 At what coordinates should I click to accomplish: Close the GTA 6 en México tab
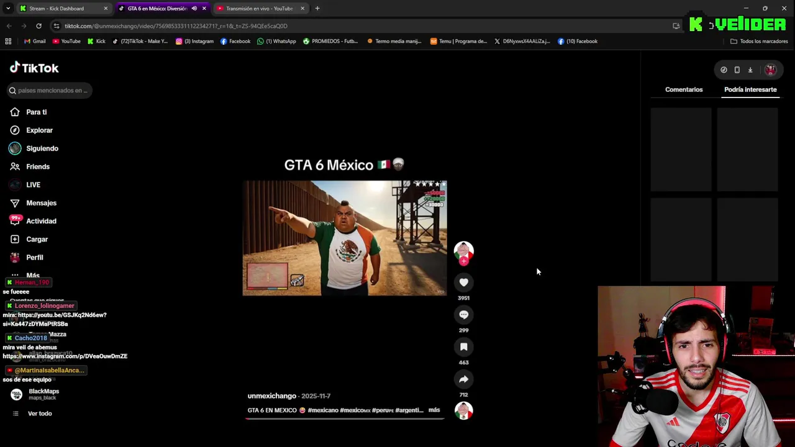pos(204,9)
